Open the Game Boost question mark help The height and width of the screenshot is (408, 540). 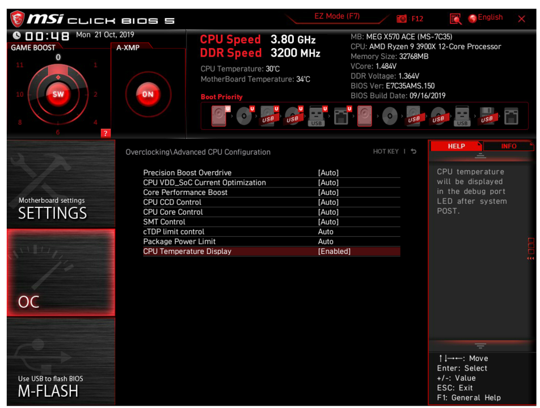pos(106,134)
